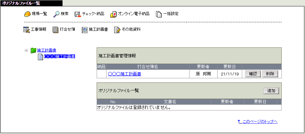Click the 追加 button

[x=271, y=91]
